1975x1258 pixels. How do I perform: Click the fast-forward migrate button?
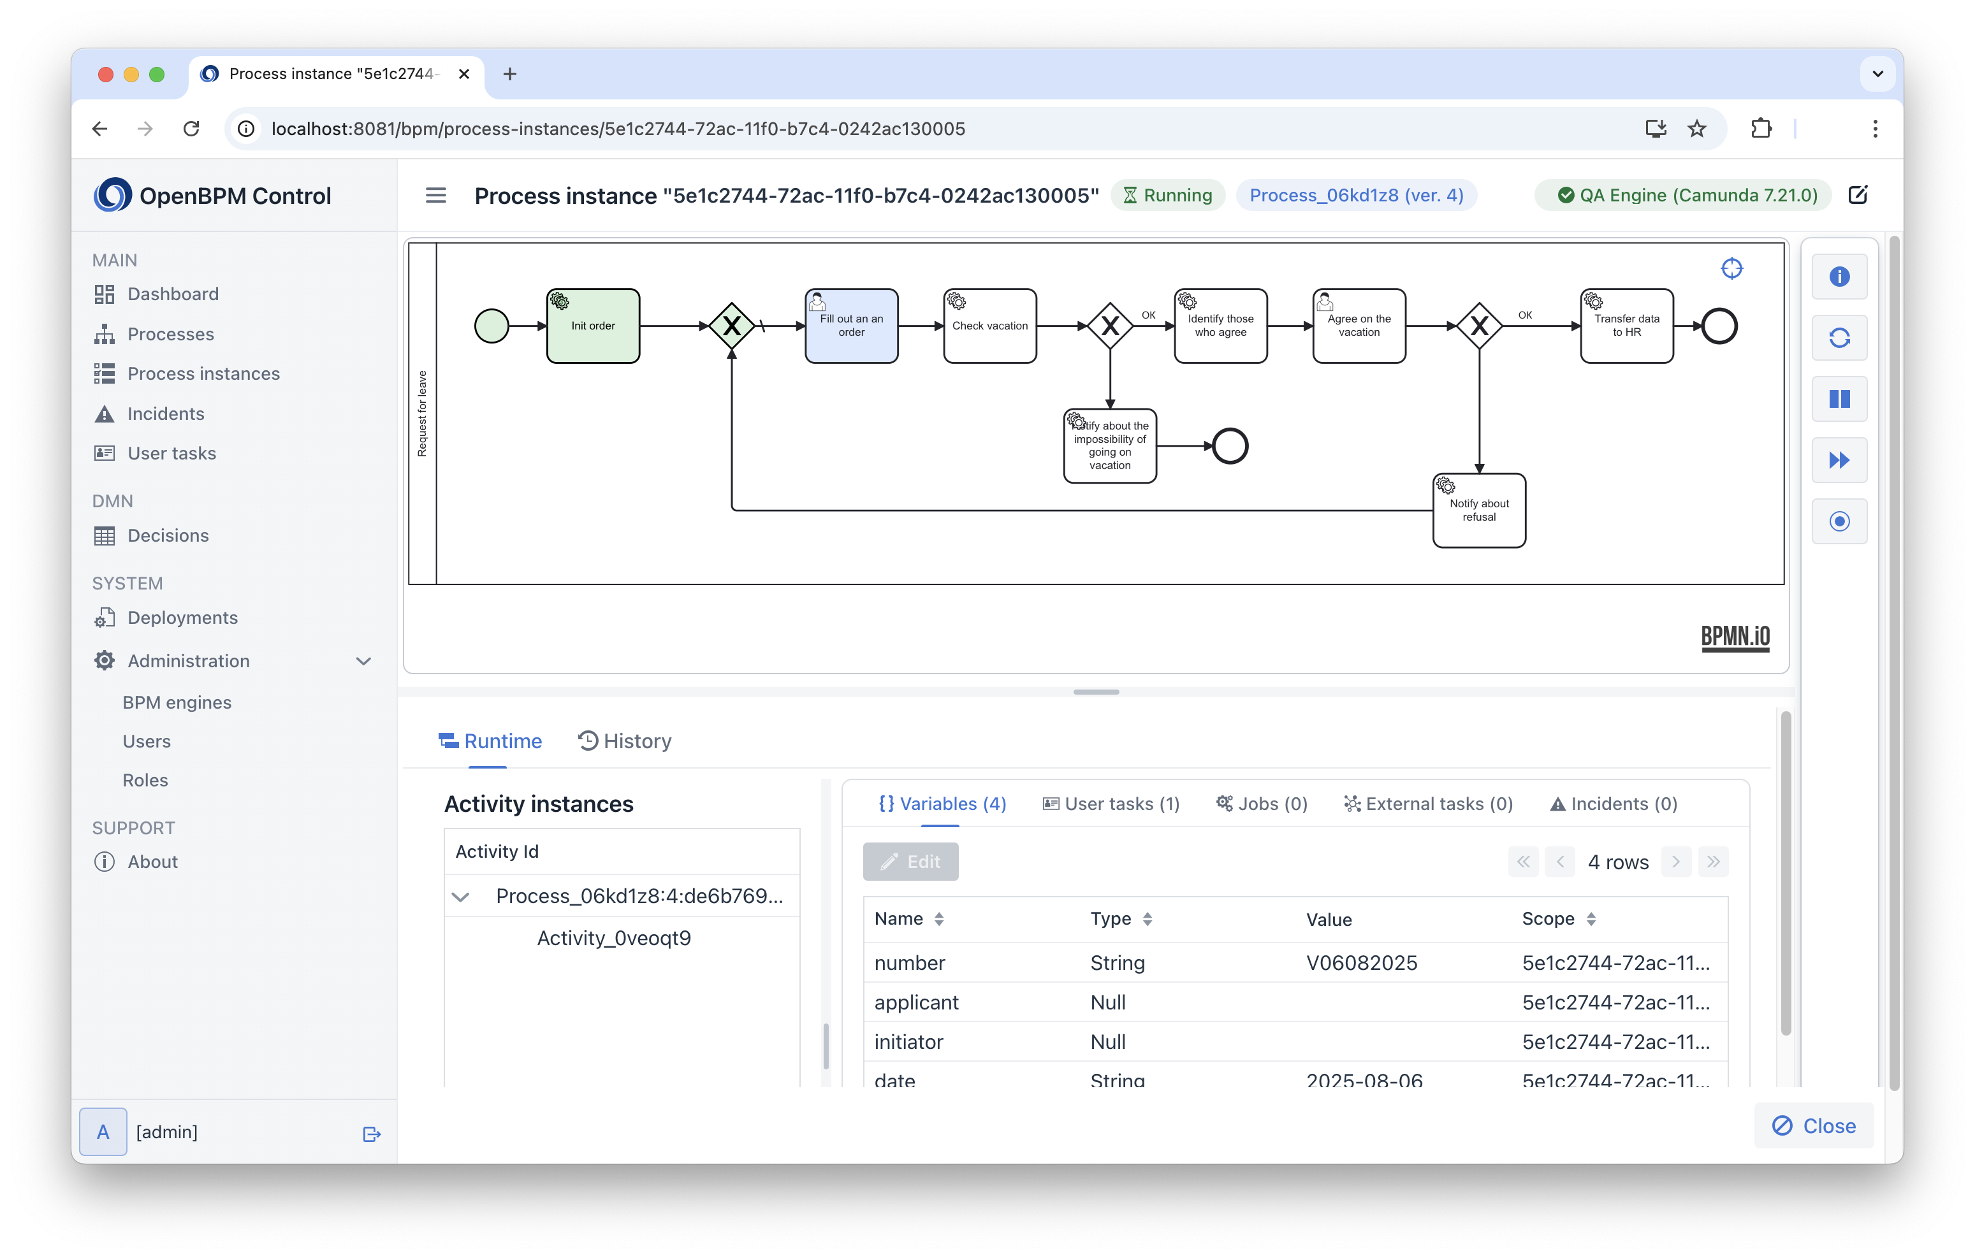tap(1839, 460)
